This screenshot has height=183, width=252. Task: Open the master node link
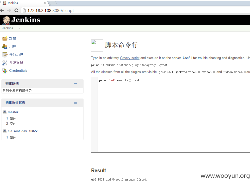(13, 112)
